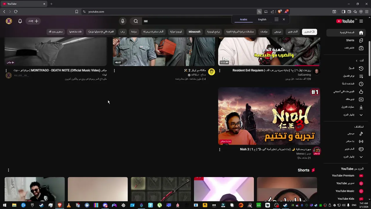Open options menu for مكتكة مع اوبلز video
Screen dimensions: 371x209
click(x=114, y=71)
